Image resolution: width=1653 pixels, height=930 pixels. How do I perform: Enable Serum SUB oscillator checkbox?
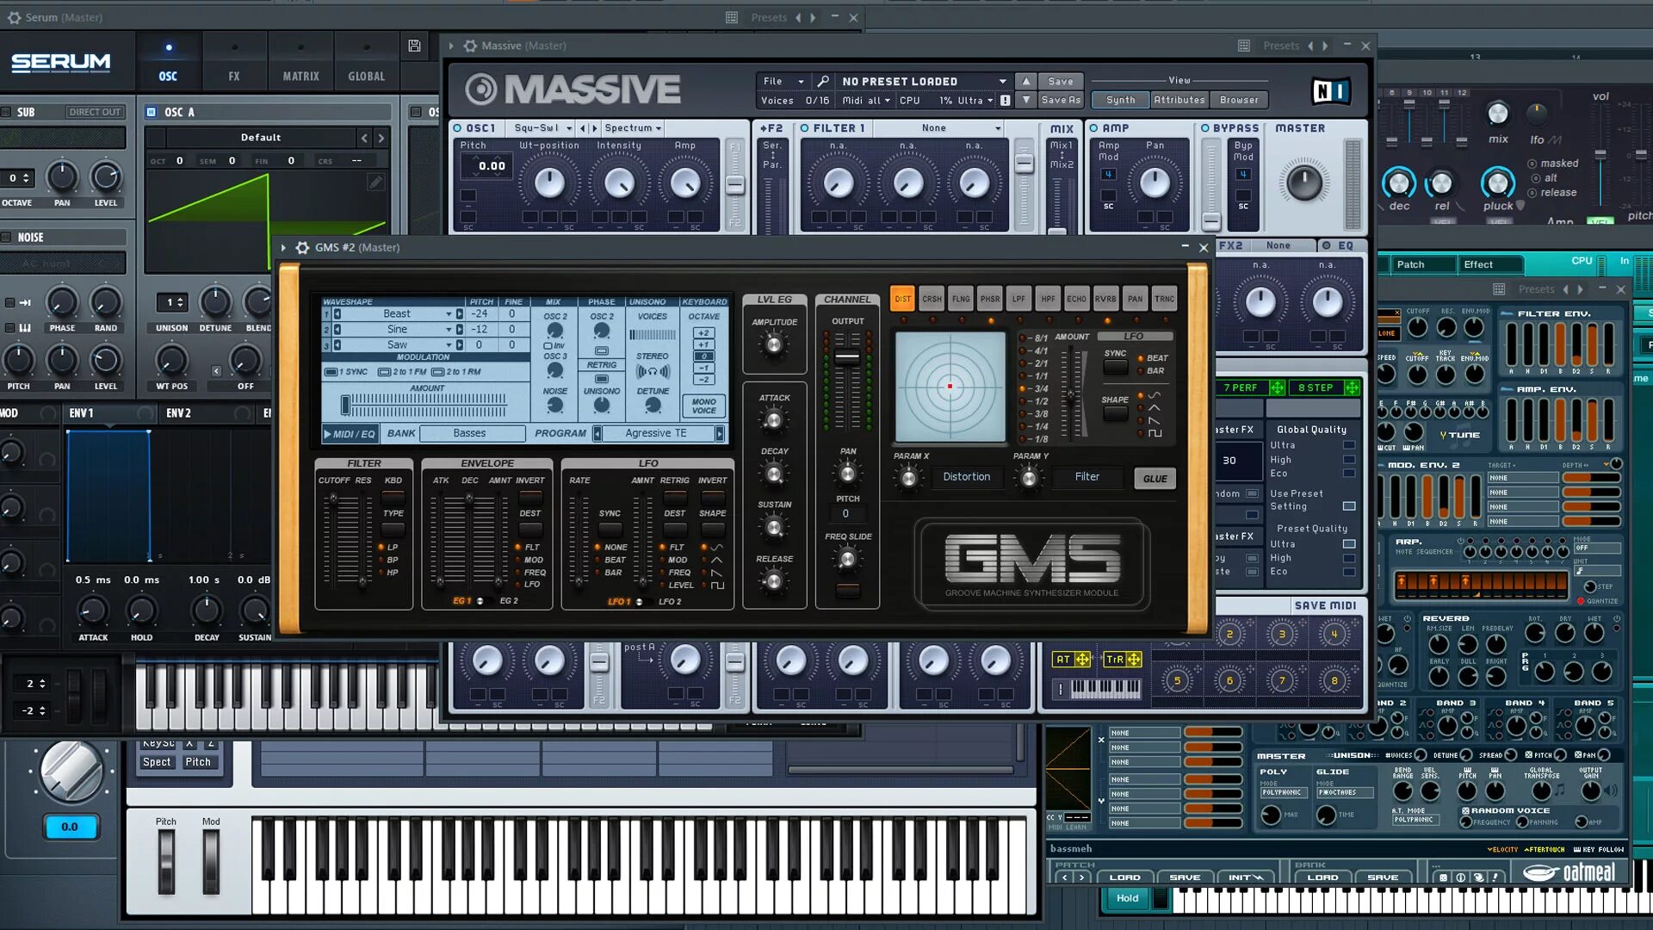coord(7,112)
